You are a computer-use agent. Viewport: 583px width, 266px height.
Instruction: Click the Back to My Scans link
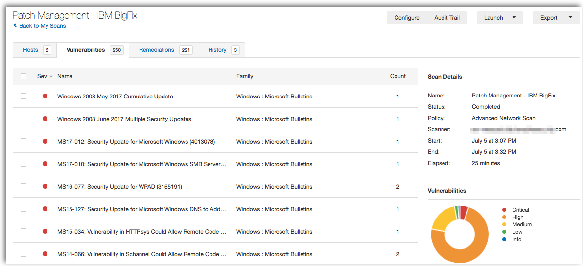click(40, 26)
